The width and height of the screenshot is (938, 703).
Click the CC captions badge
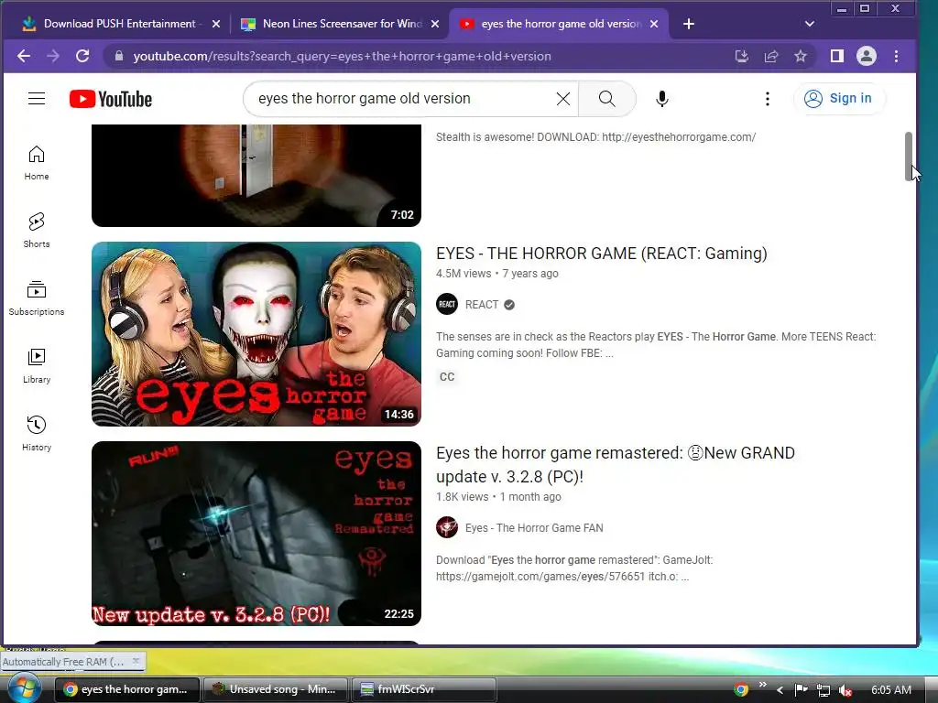pos(447,376)
